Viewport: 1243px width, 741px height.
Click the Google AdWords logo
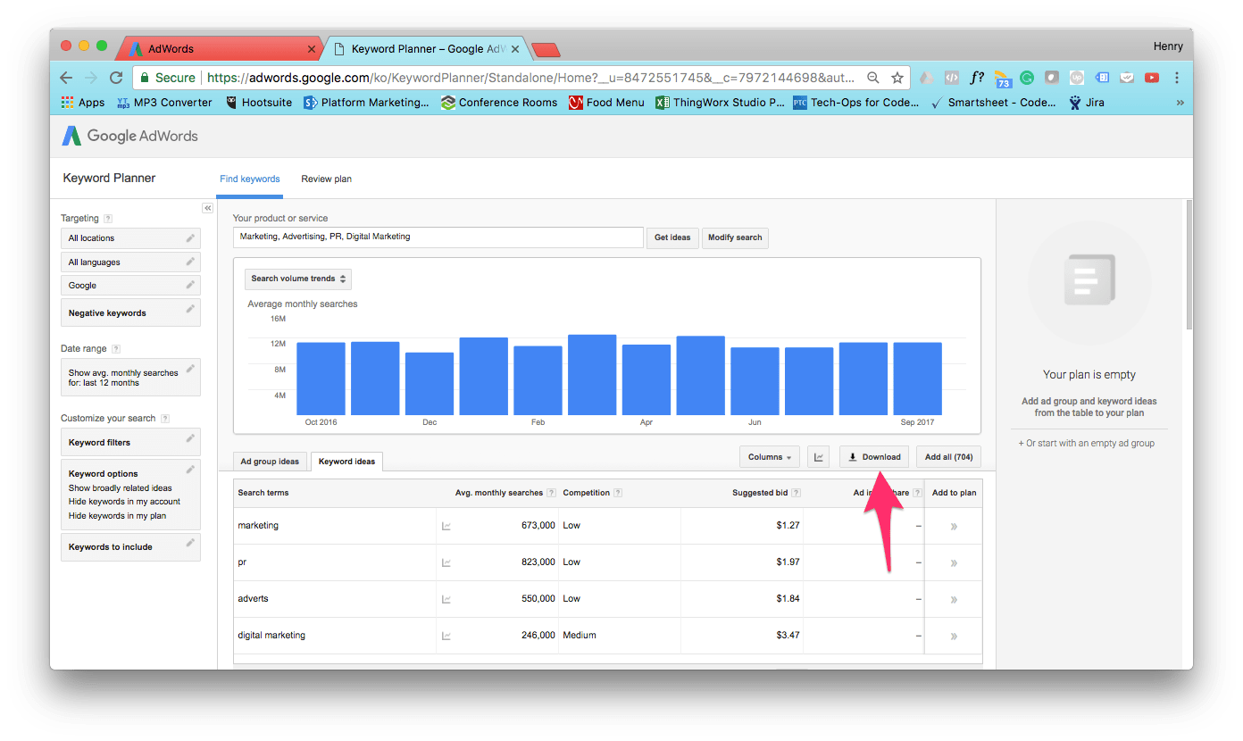click(129, 136)
